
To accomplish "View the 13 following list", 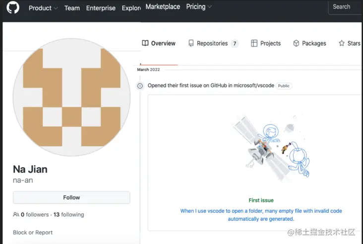I will [x=69, y=215].
